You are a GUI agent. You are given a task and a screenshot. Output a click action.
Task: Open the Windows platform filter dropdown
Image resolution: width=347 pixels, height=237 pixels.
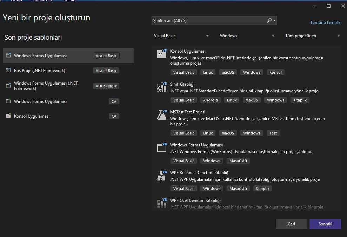(x=247, y=36)
